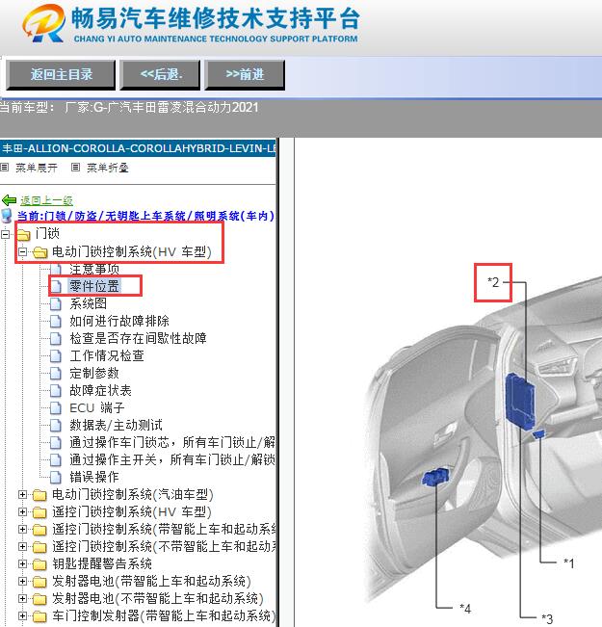Viewport: 602px width, 627px height.
Task: Expand 发射器电池(带智能上车和起动系统) folder
Action: click(x=22, y=581)
